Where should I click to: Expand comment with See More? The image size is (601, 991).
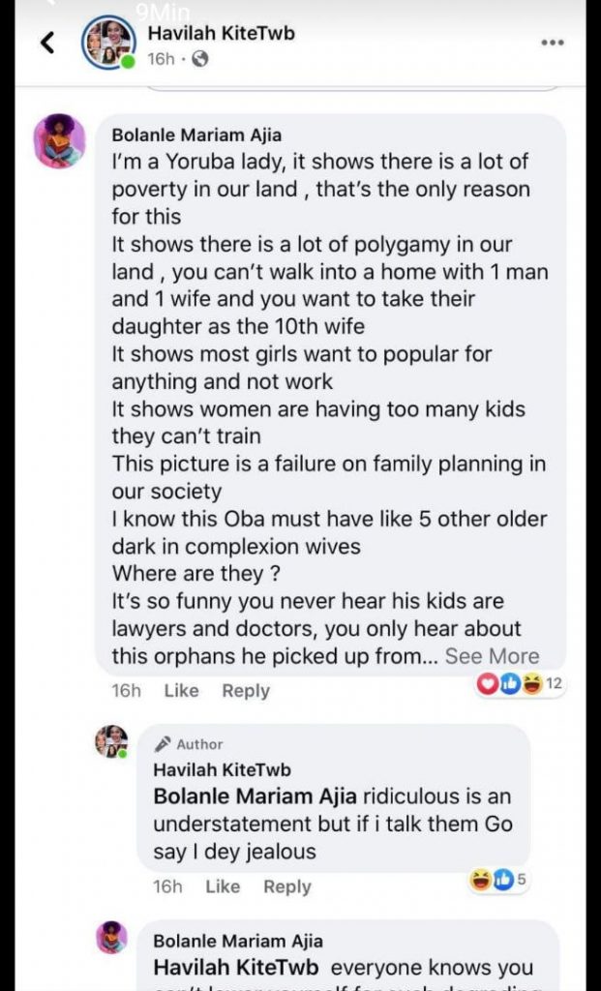tap(492, 655)
